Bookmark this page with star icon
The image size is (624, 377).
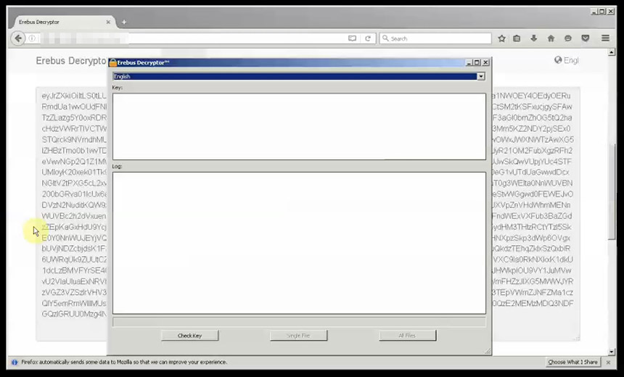(501, 38)
